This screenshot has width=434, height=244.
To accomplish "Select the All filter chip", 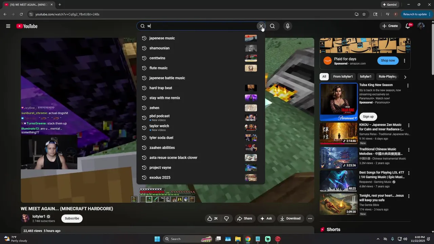I will [x=324, y=77].
